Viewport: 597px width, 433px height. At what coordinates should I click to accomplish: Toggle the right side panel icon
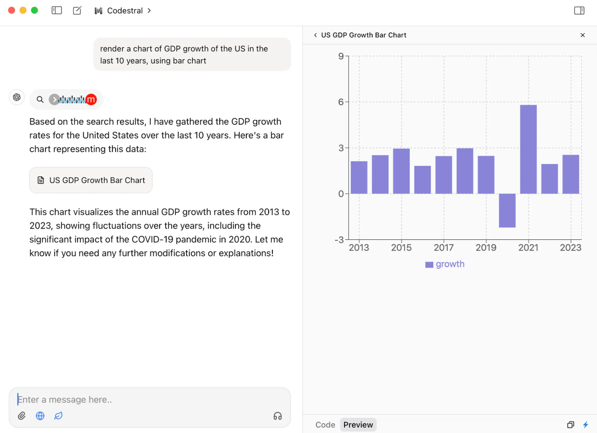(579, 10)
